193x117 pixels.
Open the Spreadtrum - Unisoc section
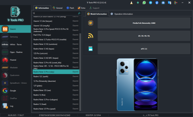coord(15,83)
